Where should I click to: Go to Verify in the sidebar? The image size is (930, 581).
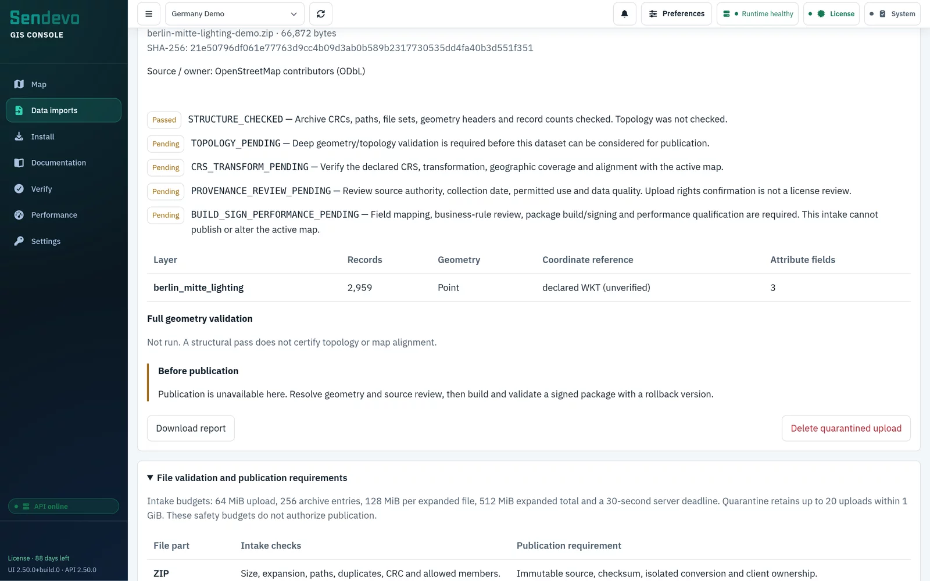coord(63,189)
